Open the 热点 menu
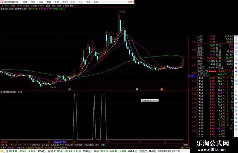 pyautogui.click(x=88, y=2)
